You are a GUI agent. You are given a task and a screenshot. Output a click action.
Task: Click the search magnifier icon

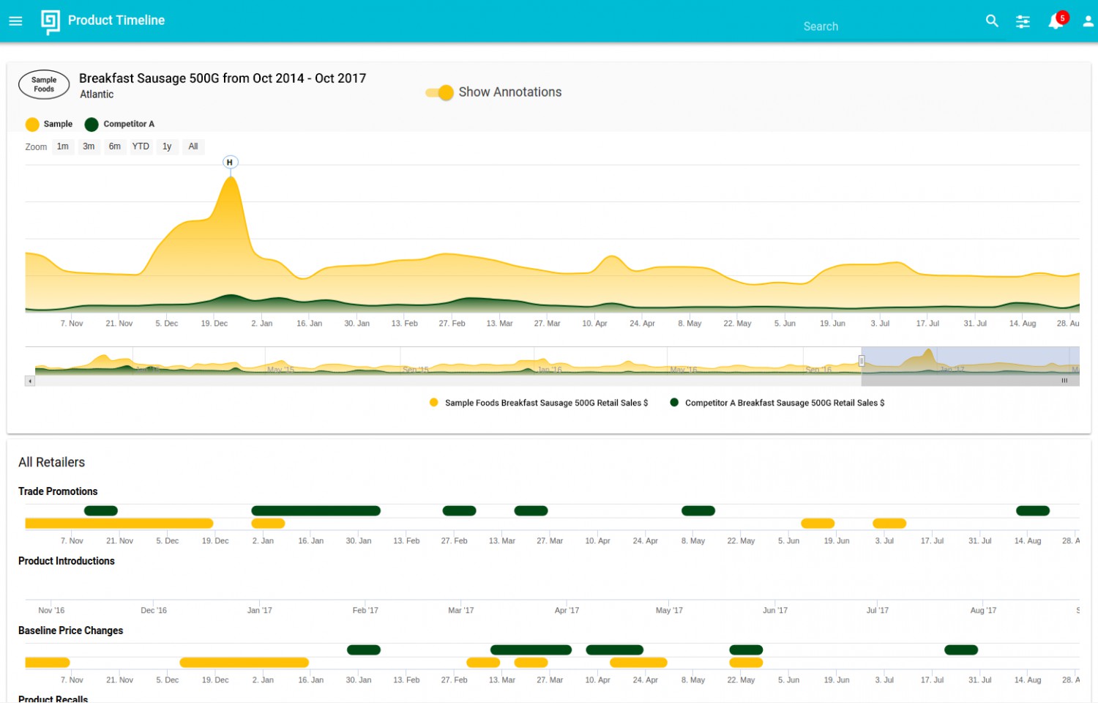point(992,21)
